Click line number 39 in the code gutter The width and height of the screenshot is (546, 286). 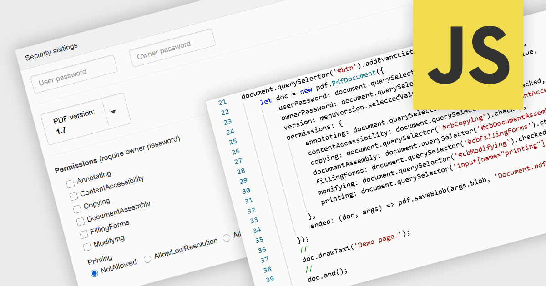tap(270, 279)
